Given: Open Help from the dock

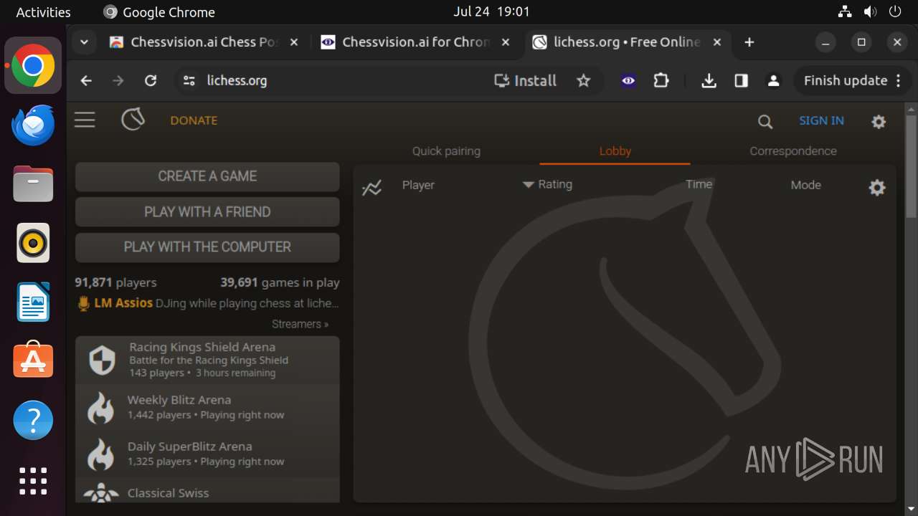Looking at the screenshot, I should pos(33,420).
